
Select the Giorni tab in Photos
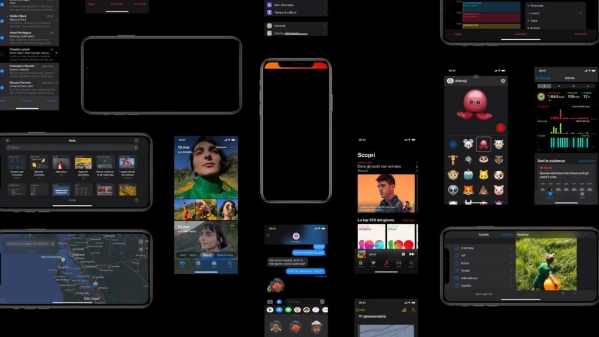pyautogui.click(x=206, y=255)
